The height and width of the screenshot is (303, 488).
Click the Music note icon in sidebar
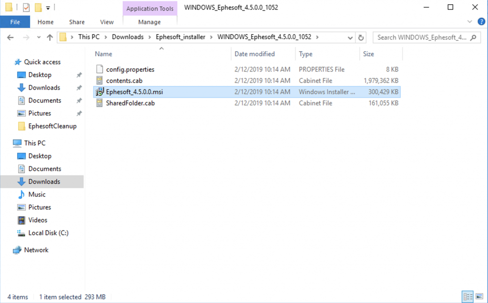click(21, 195)
